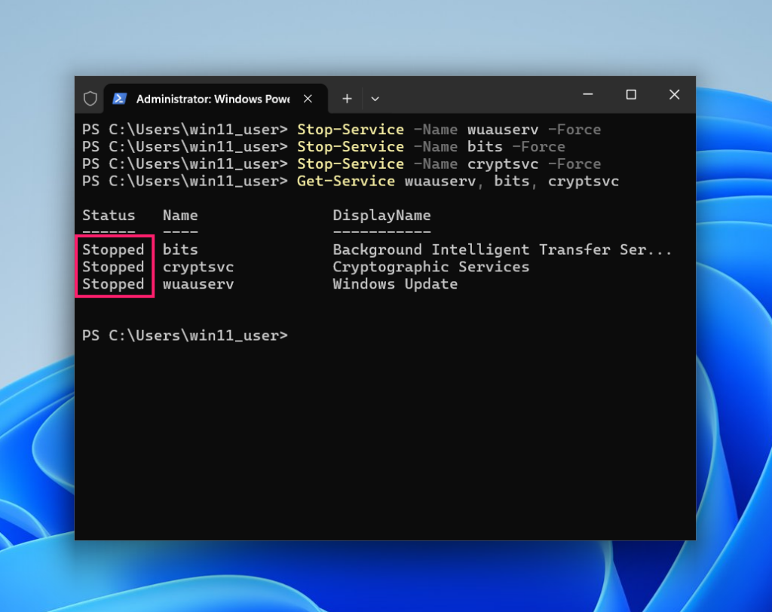Click the PowerShell icon on the tab
Screen dimensions: 772x612
click(120, 99)
